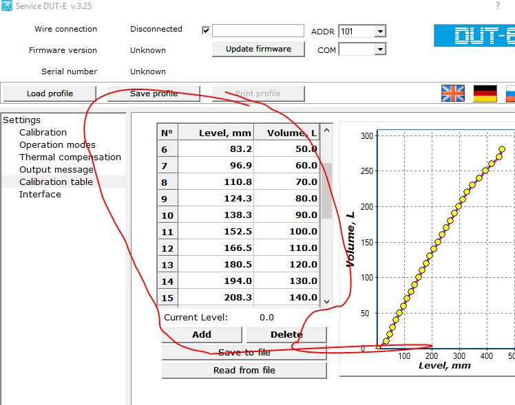Go to Output message settings
Image resolution: width=515 pixels, height=405 pixels.
56,170
